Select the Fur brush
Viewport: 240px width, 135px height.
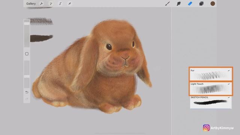click(x=211, y=74)
